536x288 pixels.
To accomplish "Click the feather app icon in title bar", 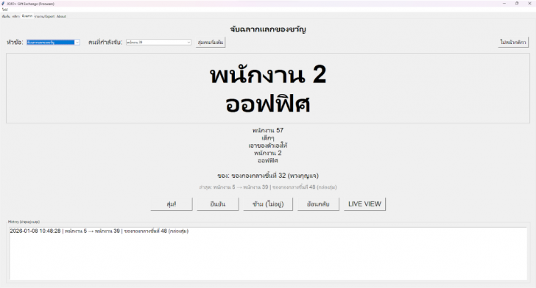I will (4, 4).
